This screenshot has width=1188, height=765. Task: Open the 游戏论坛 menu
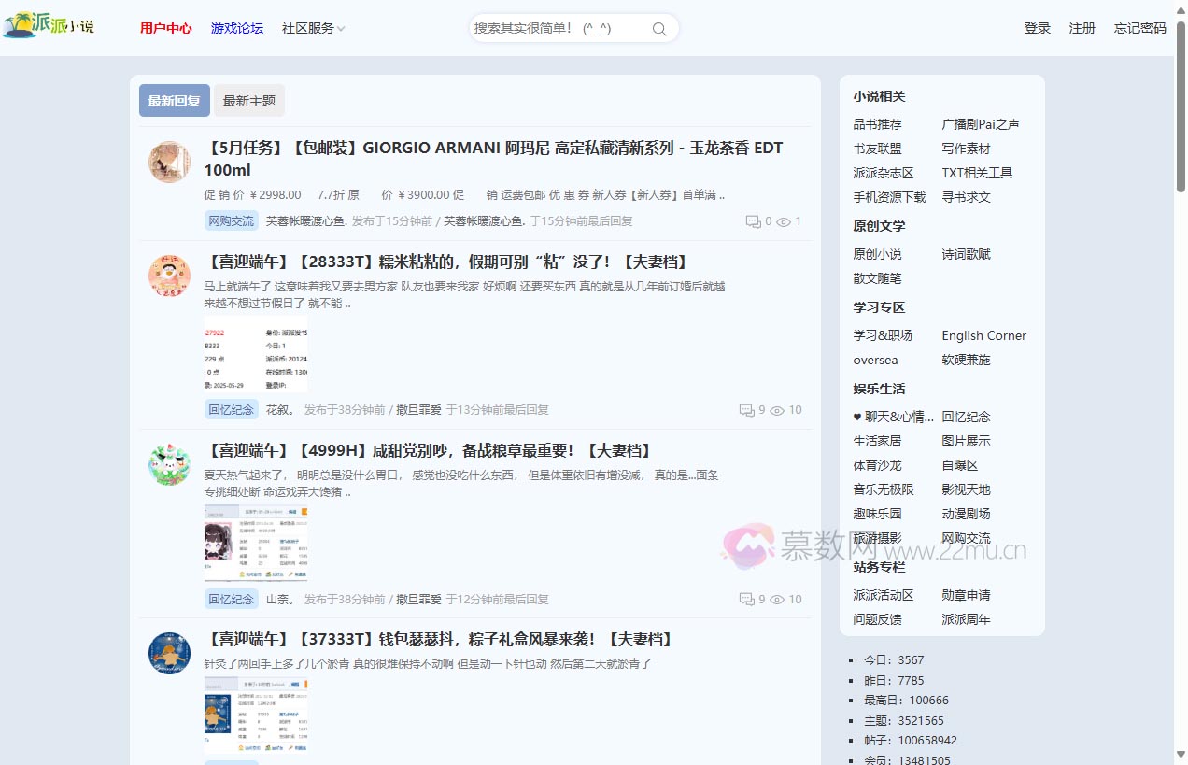237,28
